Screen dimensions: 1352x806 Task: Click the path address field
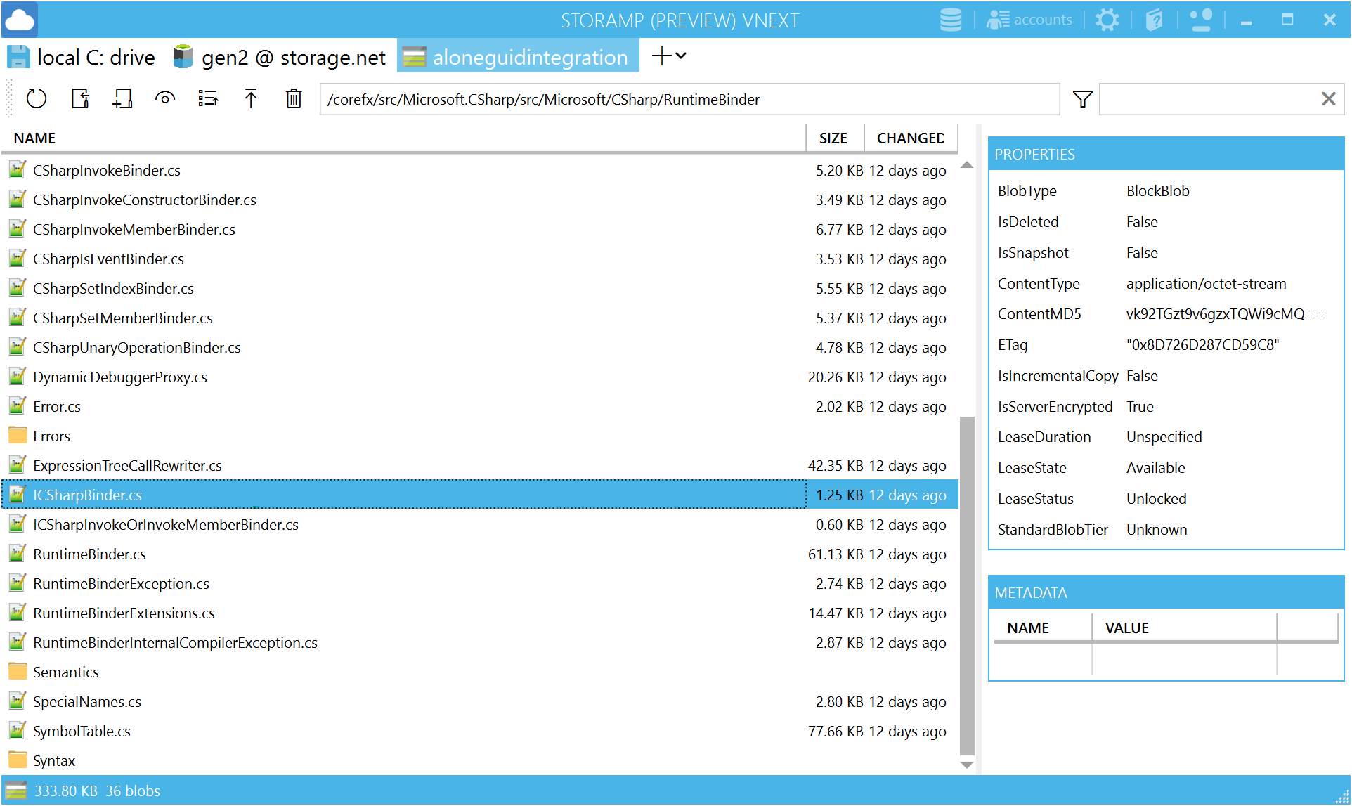coord(689,99)
